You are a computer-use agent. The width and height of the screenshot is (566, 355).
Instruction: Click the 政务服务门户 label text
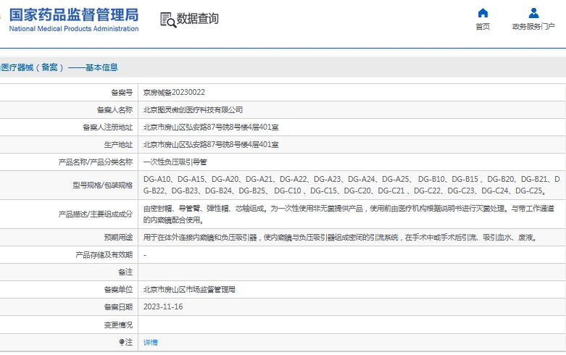coord(533,27)
